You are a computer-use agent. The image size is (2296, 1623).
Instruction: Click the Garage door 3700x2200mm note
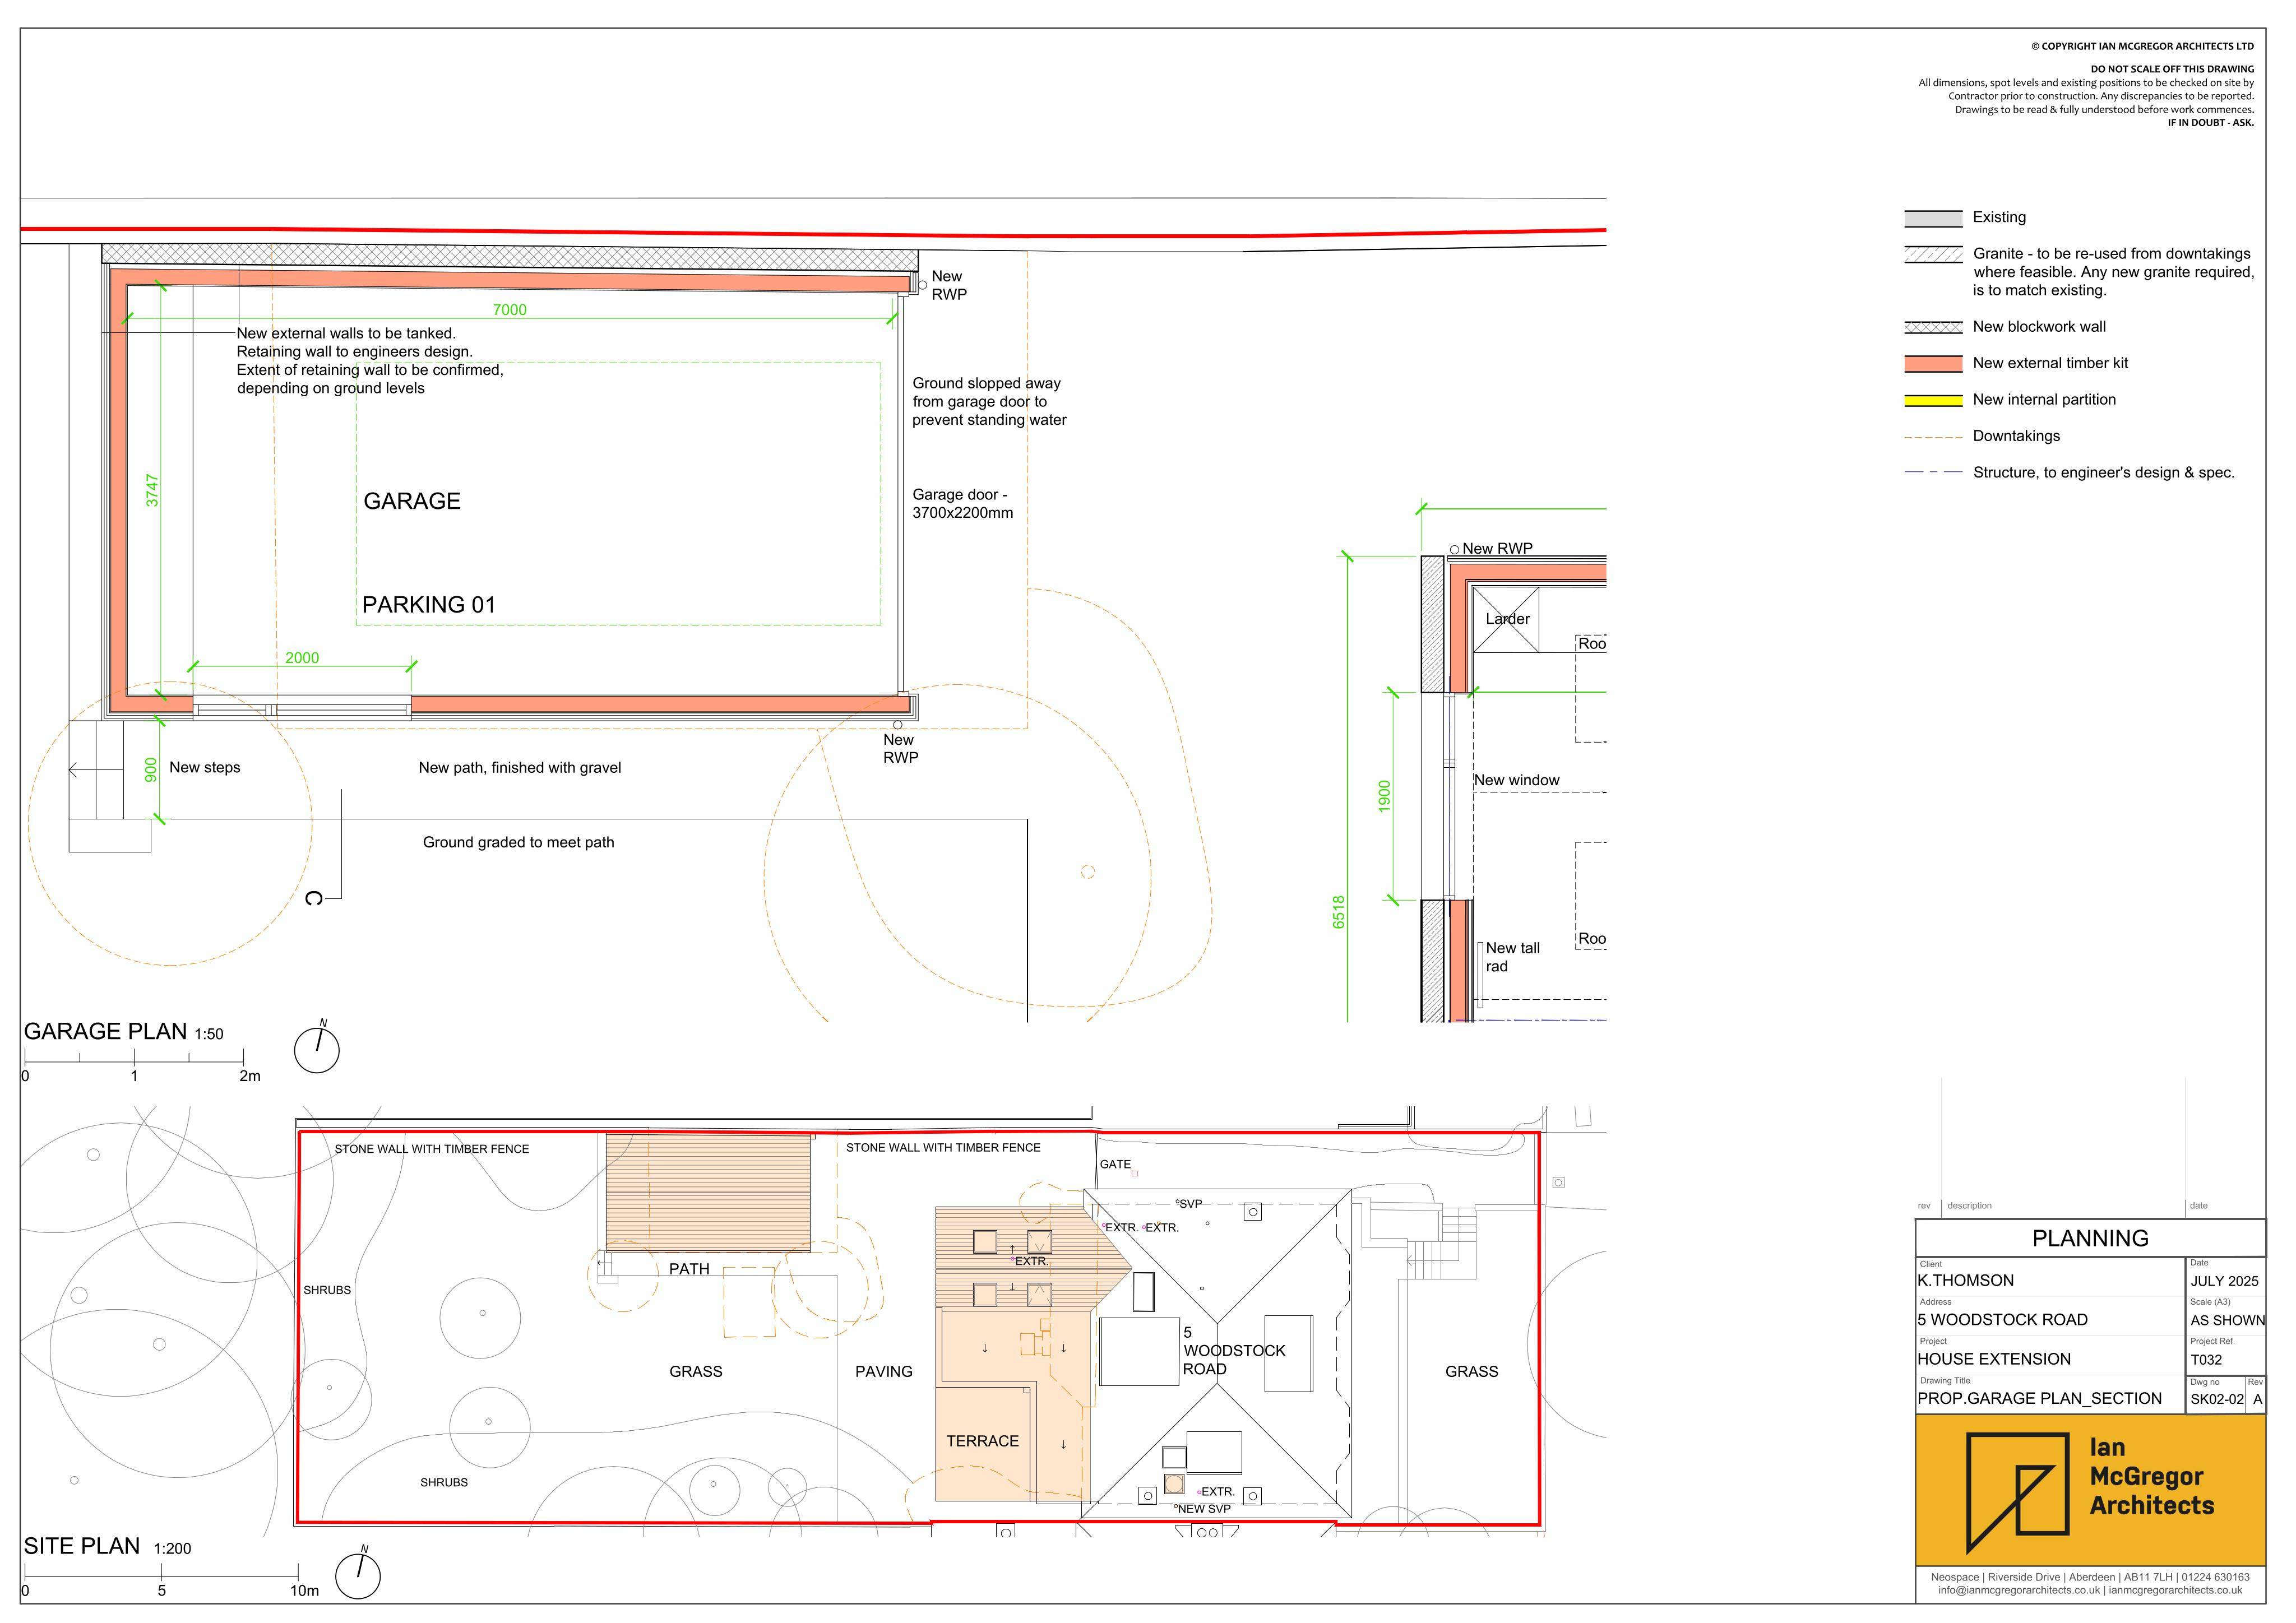pos(963,504)
